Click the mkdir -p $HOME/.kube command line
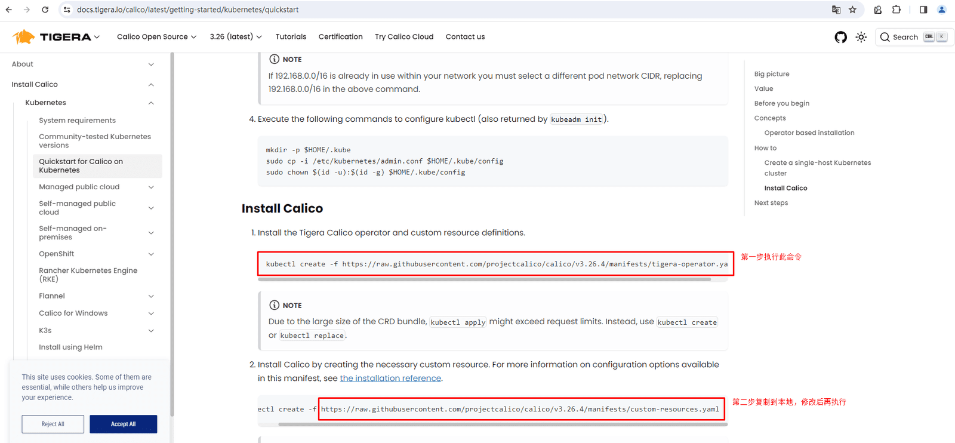This screenshot has height=443, width=955. 309,150
